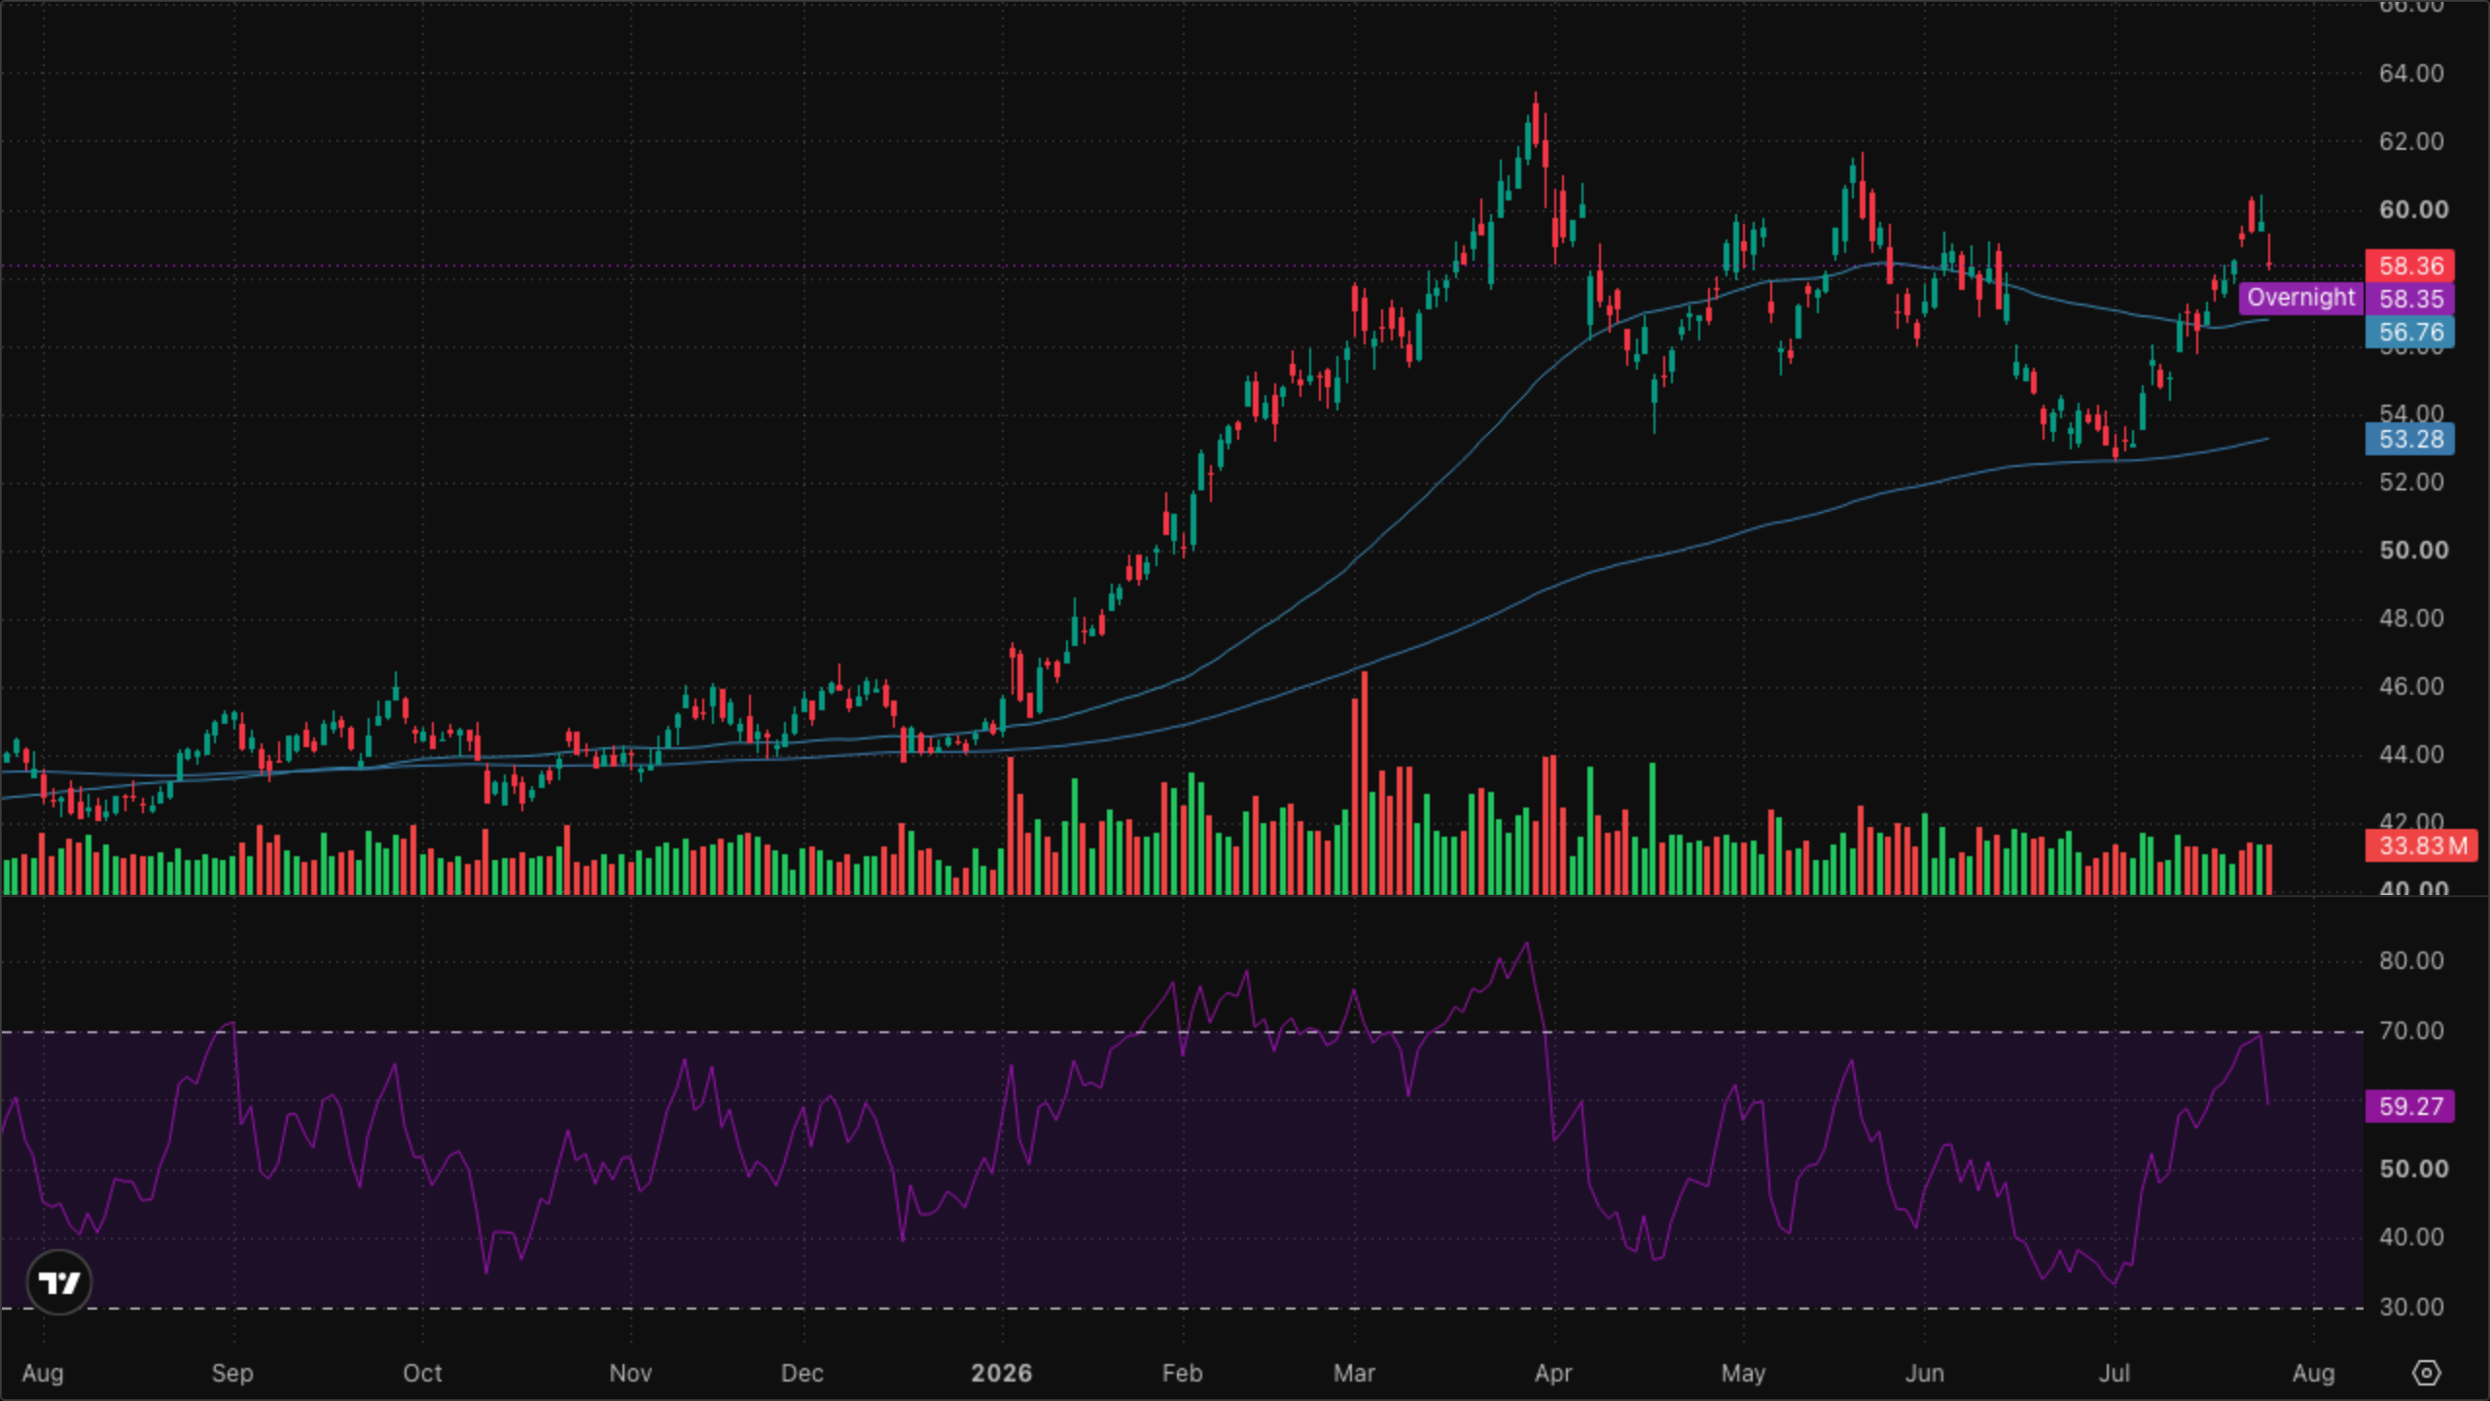Viewport: 2490px width, 1401px height.
Task: Click the 33.83 M volume label
Action: coord(2422,845)
